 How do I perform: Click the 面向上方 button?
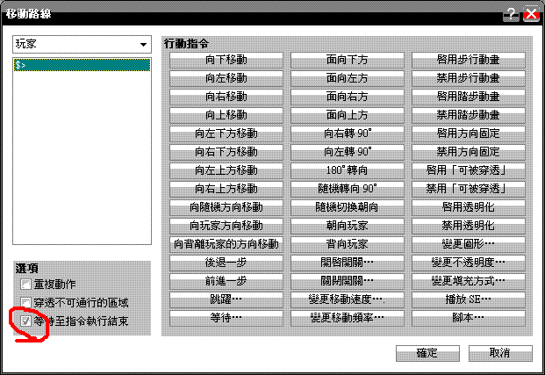[348, 115]
